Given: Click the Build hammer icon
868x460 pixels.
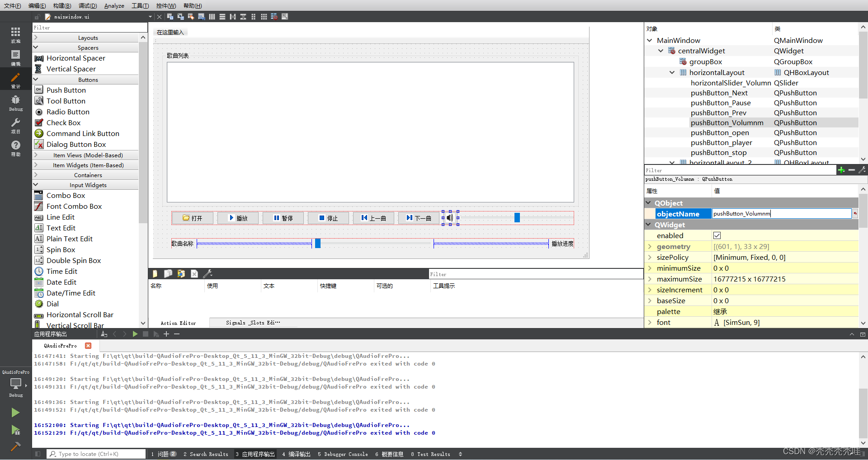Looking at the screenshot, I should pyautogui.click(x=15, y=446).
